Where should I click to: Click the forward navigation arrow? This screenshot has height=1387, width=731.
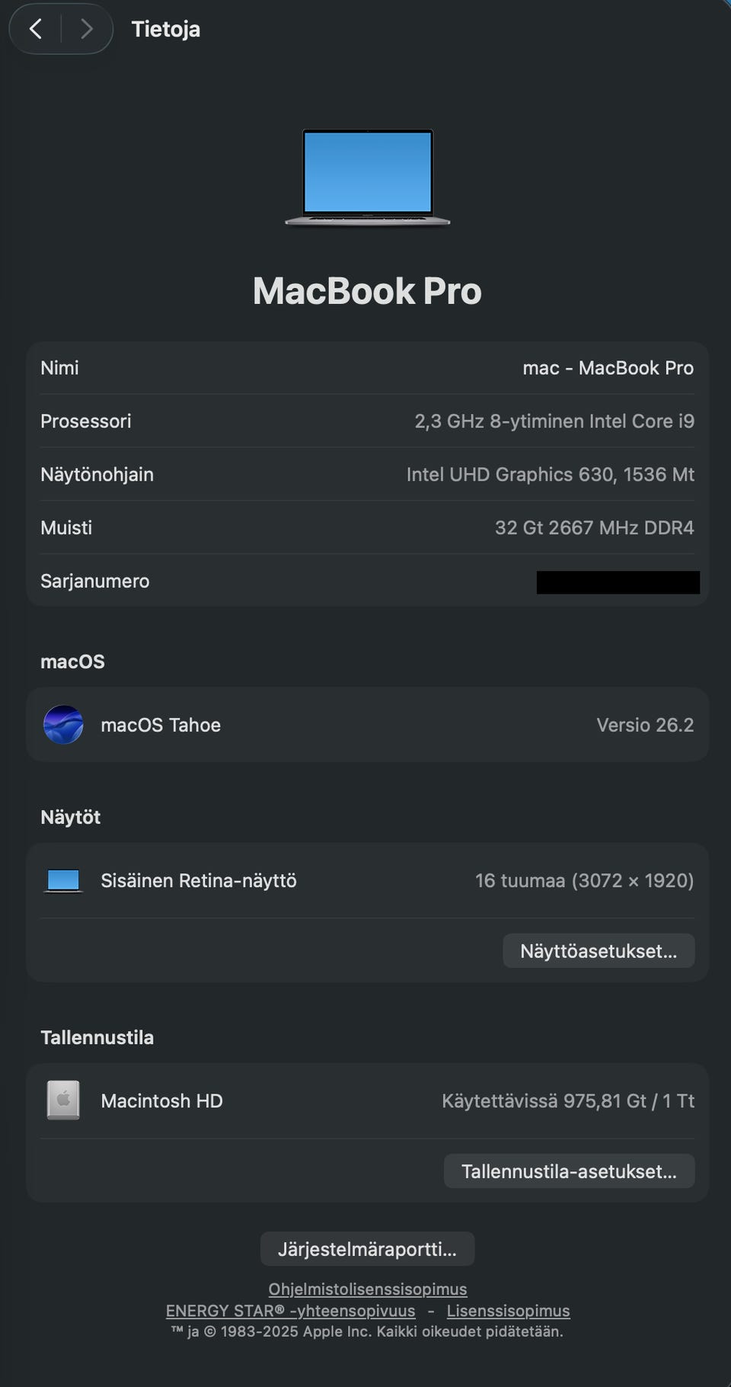pos(86,29)
